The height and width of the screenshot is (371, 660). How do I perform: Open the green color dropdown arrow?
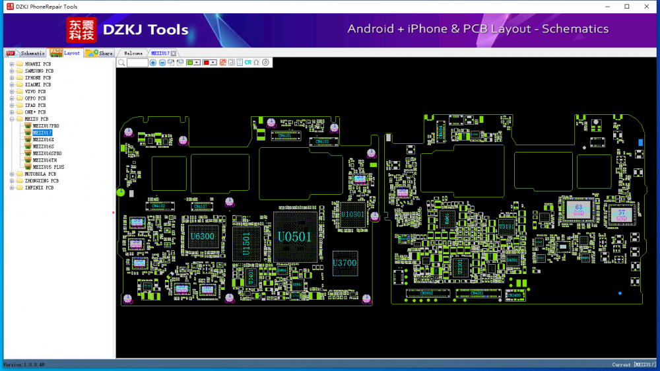coord(197,63)
